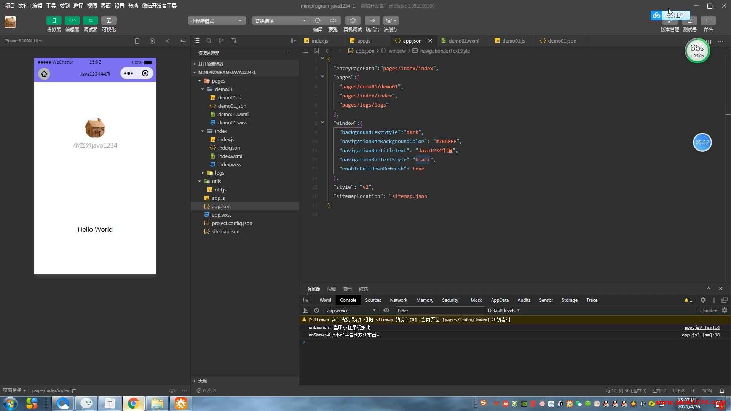Close the app.json editor tab
Screen dimensions: 731x411
click(x=430, y=41)
